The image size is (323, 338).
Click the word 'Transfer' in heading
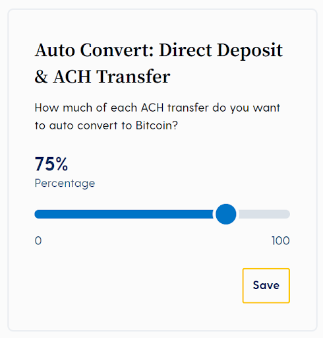pyautogui.click(x=133, y=77)
